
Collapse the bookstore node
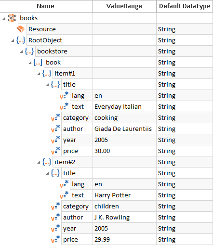(21, 52)
